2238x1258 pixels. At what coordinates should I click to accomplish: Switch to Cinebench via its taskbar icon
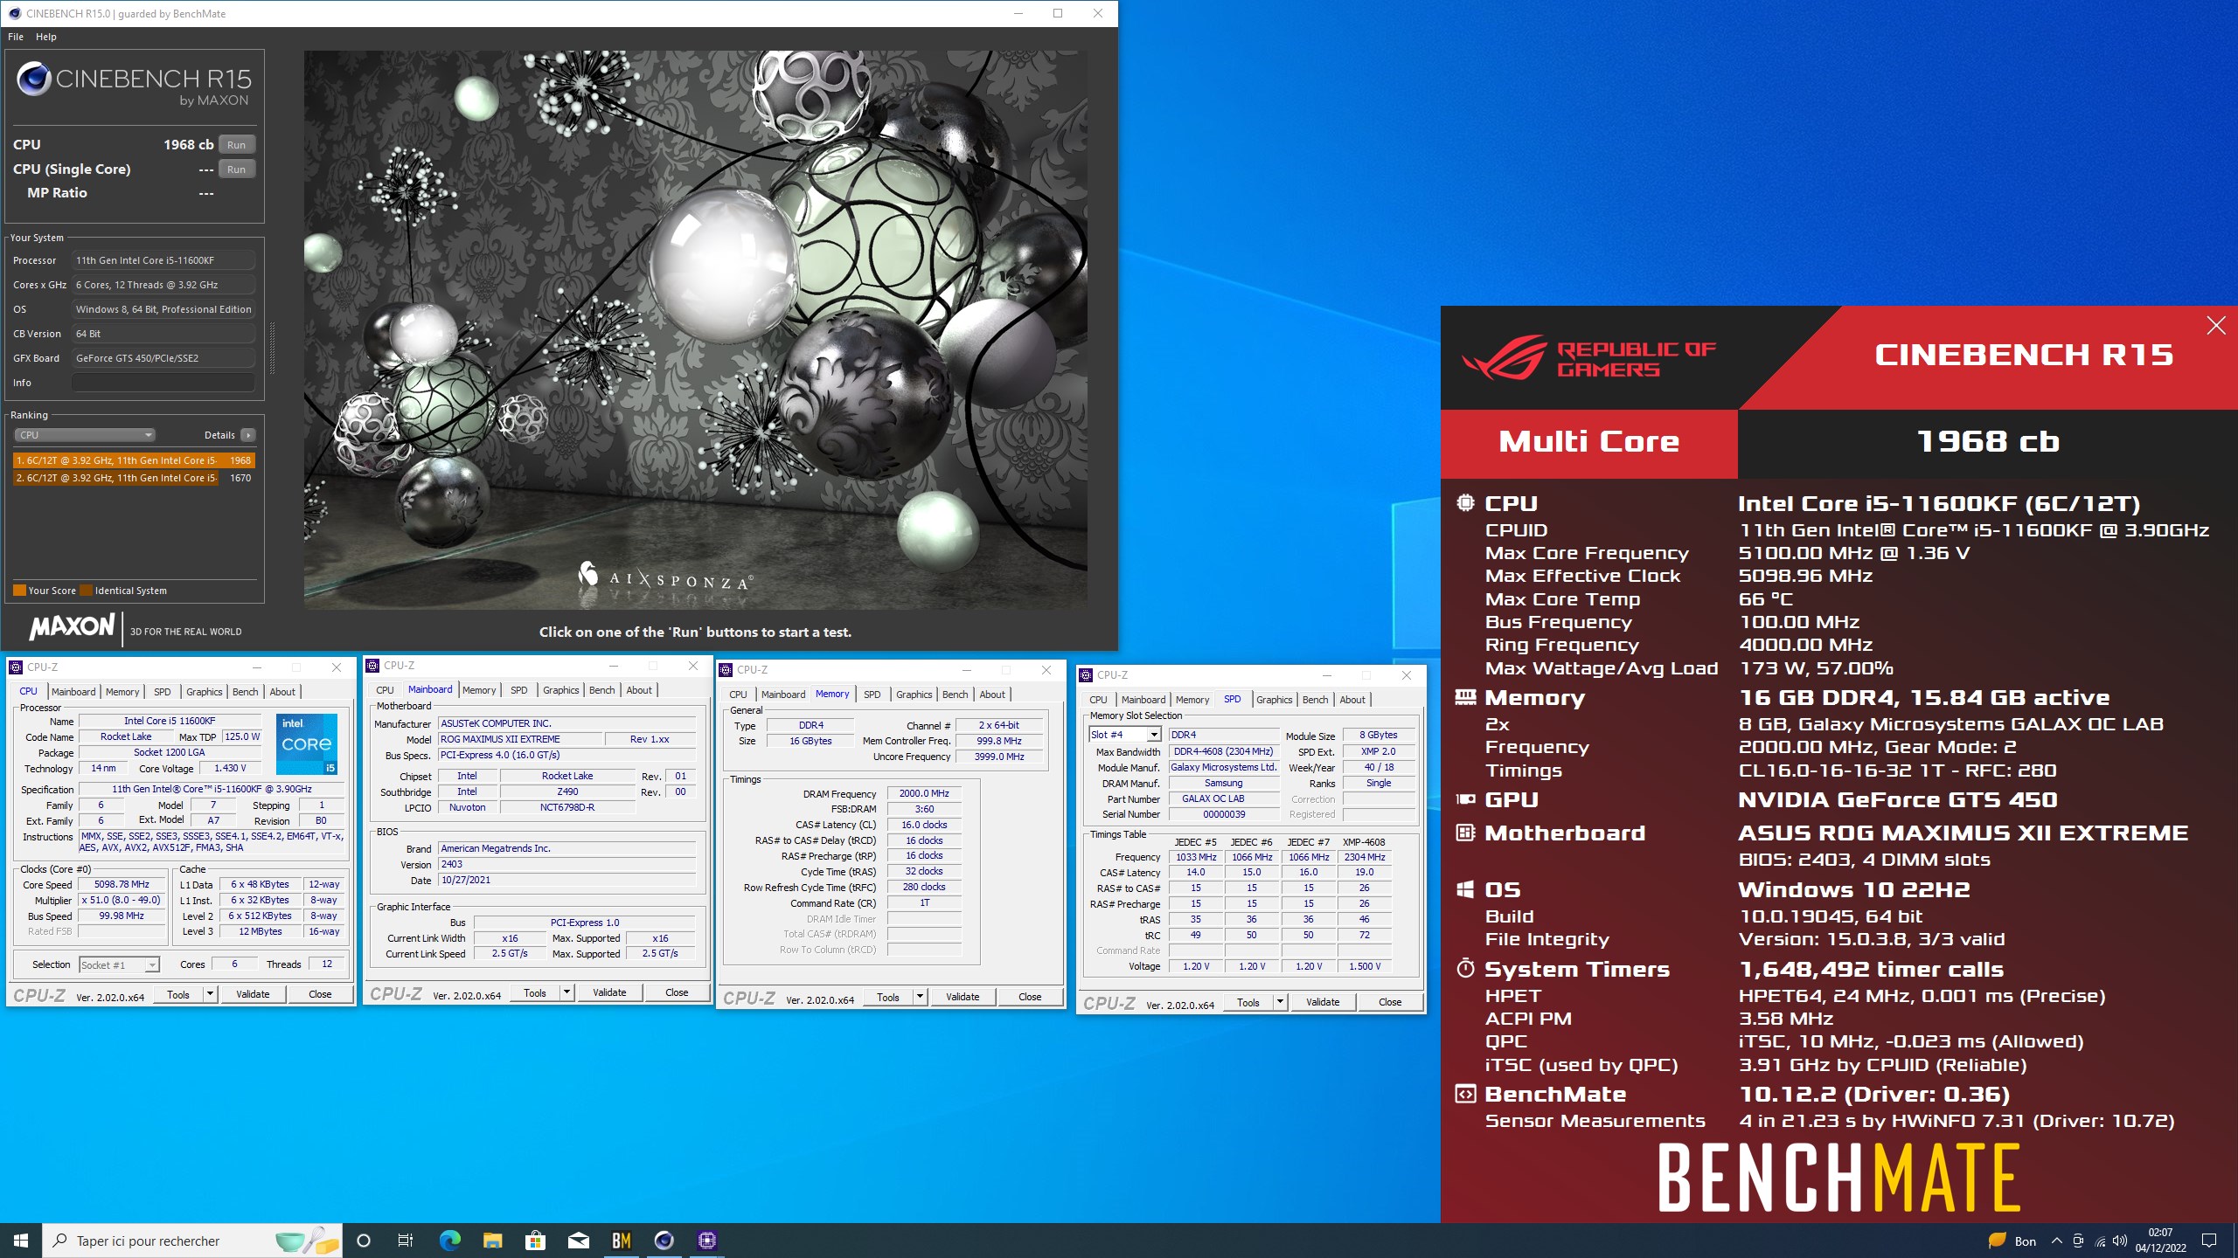click(664, 1241)
